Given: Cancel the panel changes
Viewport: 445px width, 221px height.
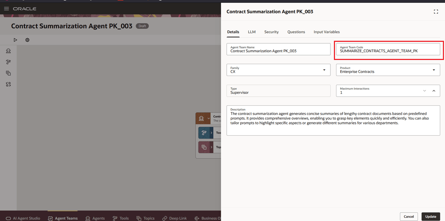Looking at the screenshot, I should pos(409,216).
